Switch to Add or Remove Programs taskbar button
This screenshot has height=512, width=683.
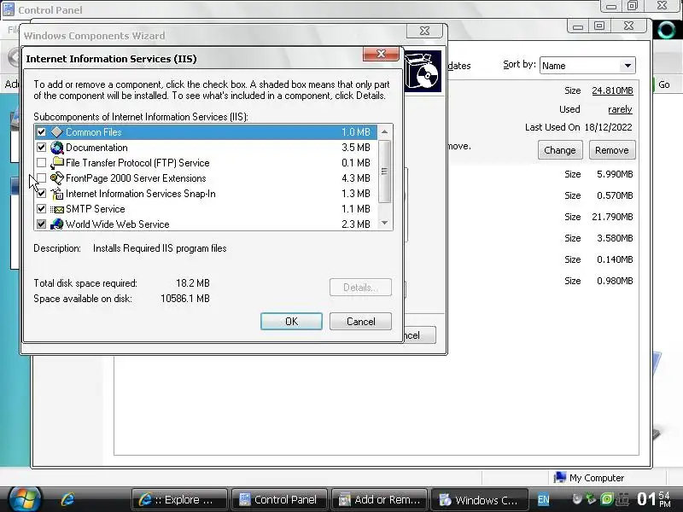pyautogui.click(x=379, y=499)
